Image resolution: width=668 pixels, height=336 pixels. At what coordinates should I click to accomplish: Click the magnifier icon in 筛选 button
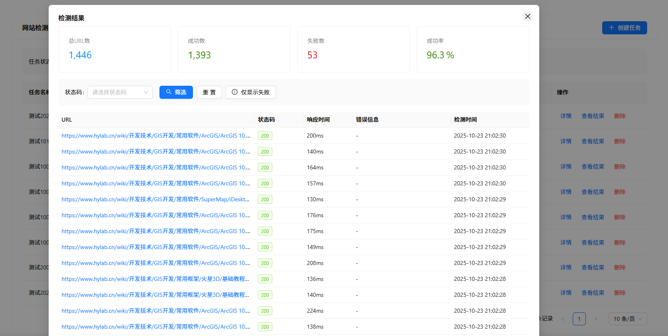click(168, 92)
